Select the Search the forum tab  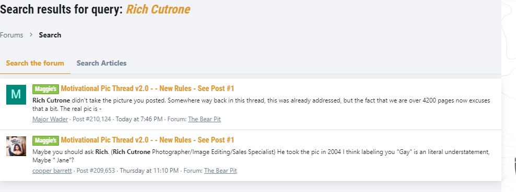pos(35,63)
